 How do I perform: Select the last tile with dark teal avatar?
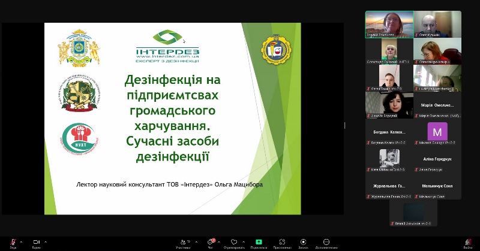point(413,213)
